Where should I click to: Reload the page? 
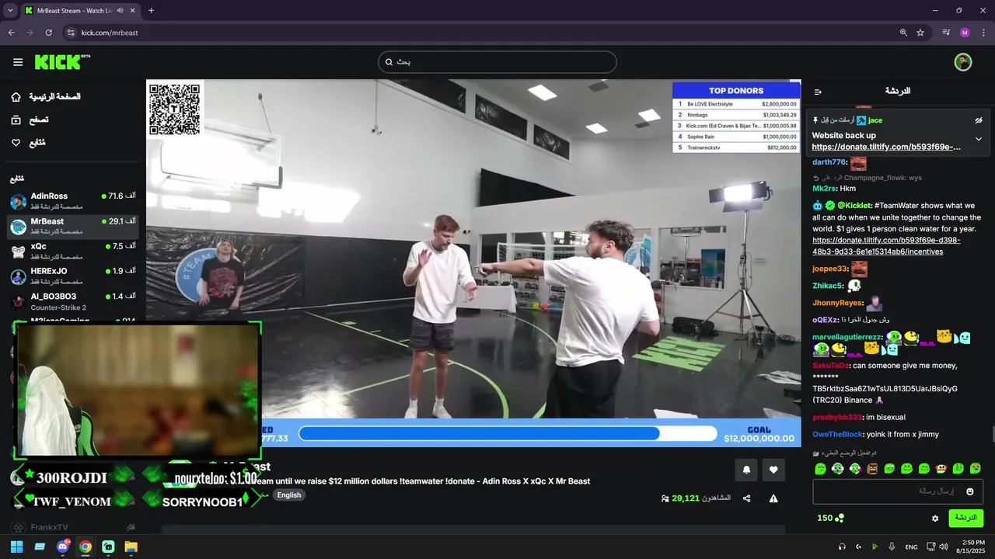click(x=48, y=33)
